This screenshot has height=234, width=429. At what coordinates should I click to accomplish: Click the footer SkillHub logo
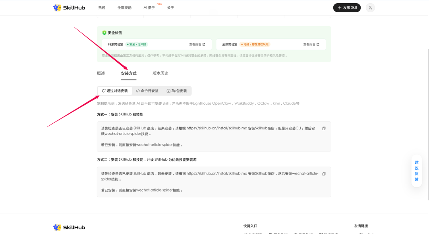click(69, 227)
